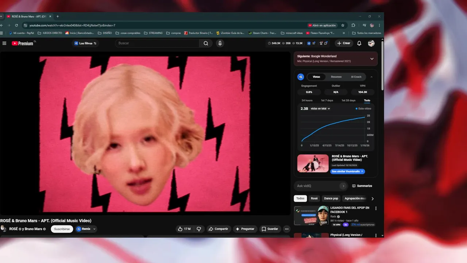Click the vidIQ icon in YouTube header

pos(309,43)
